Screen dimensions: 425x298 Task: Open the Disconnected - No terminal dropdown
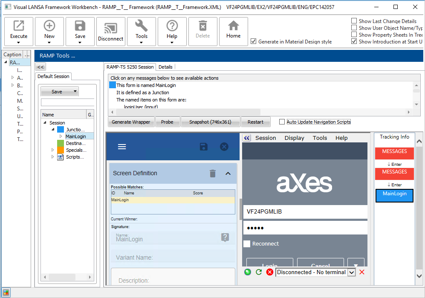(x=352, y=272)
